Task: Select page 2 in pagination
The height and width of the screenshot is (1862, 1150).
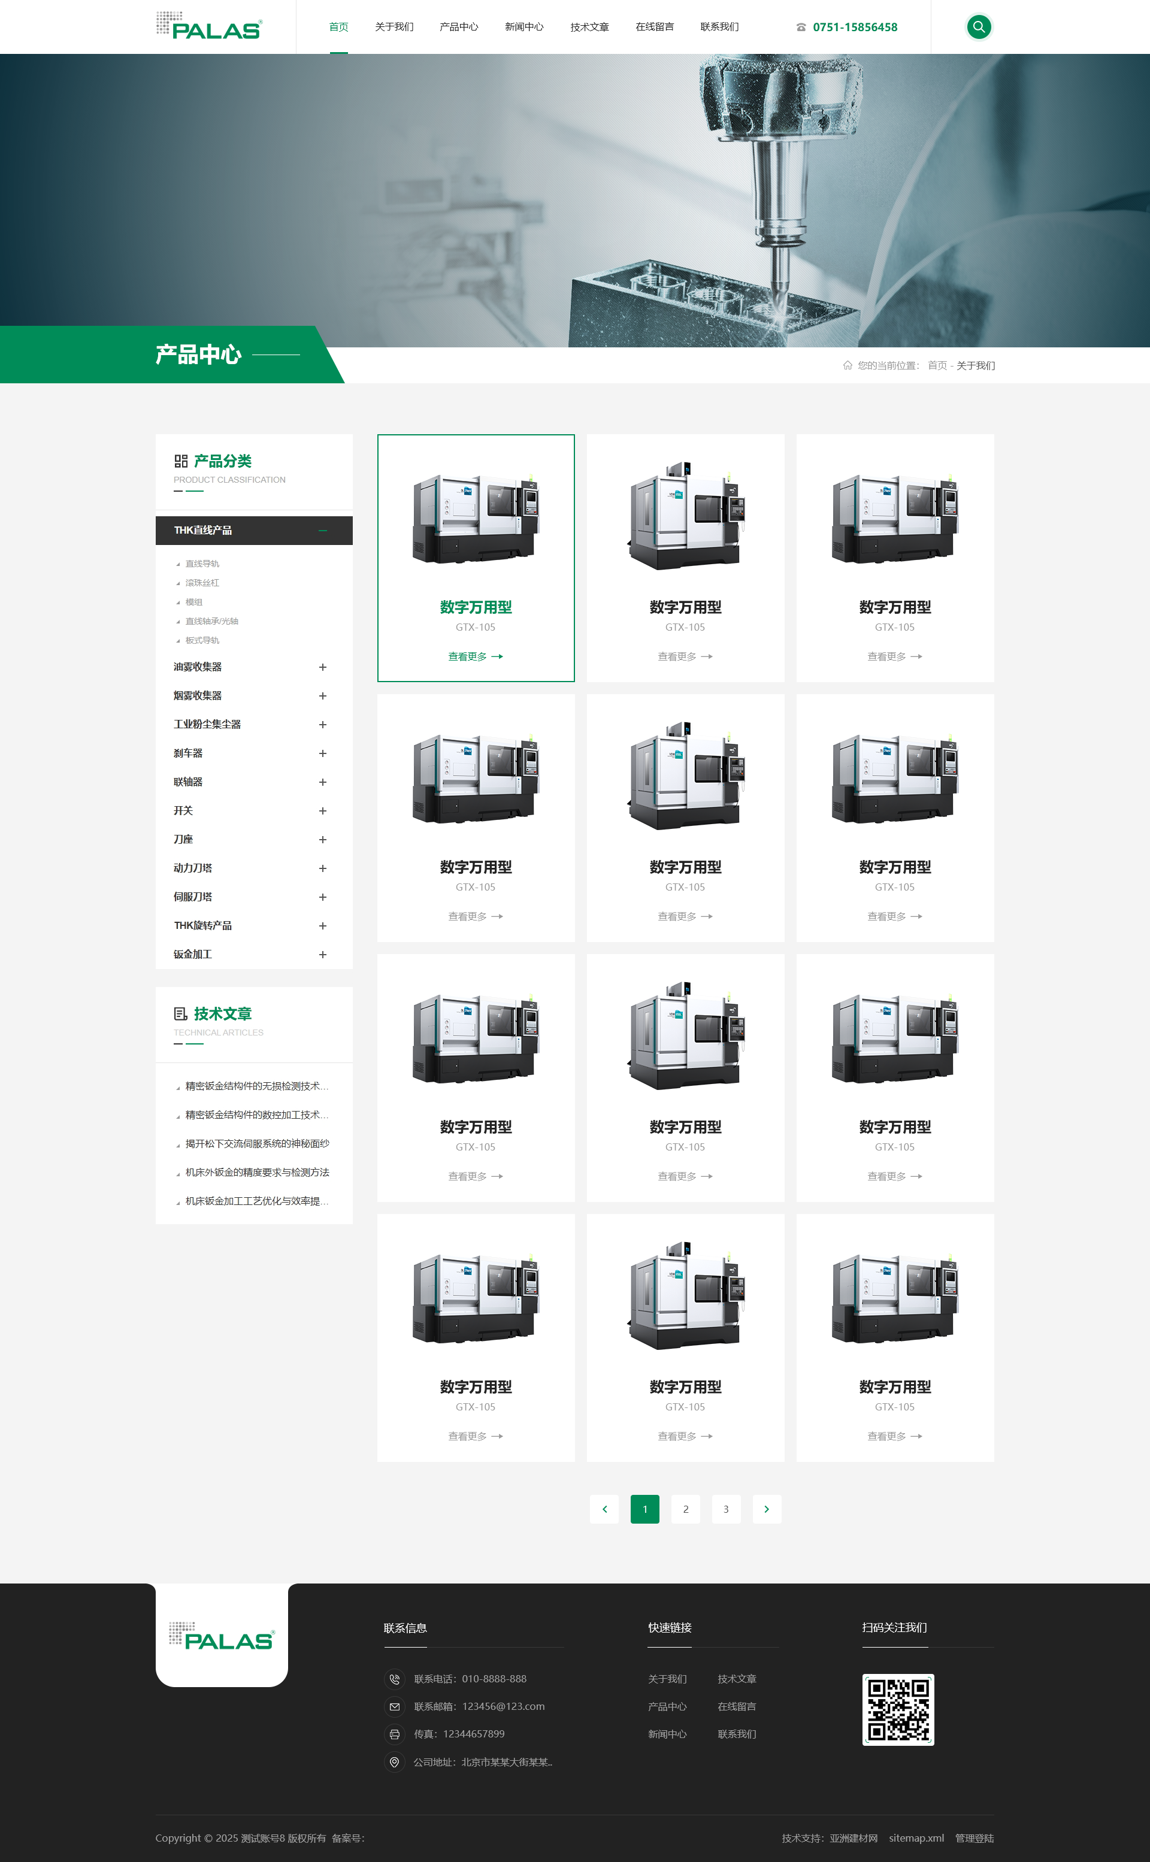Action: [x=685, y=1509]
